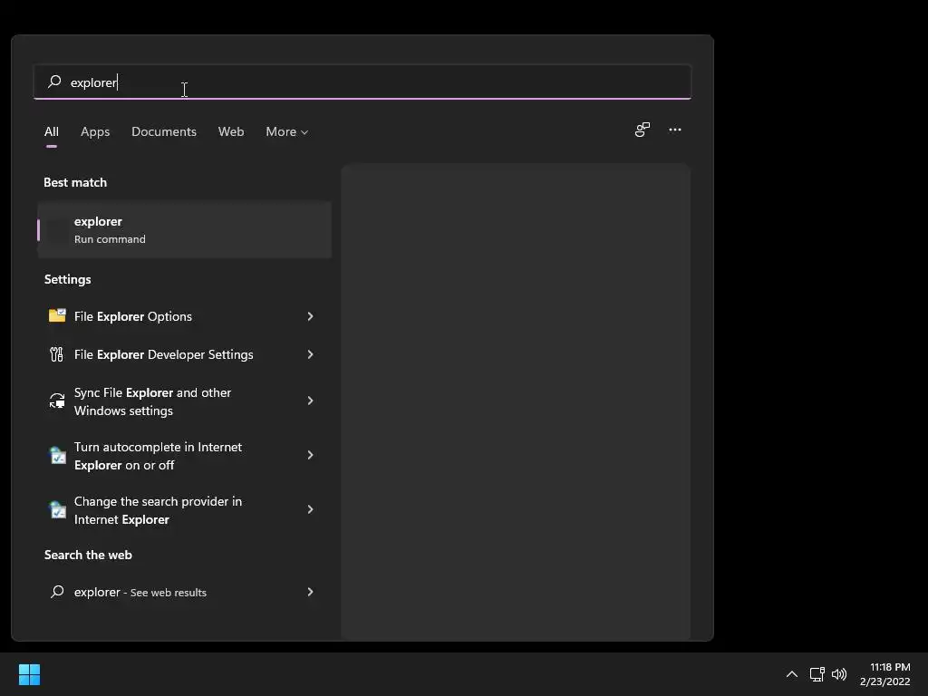Open the search feedback/account icon

(x=643, y=130)
